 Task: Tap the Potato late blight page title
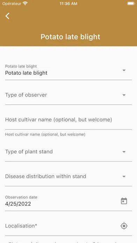pyautogui.click(x=71, y=37)
